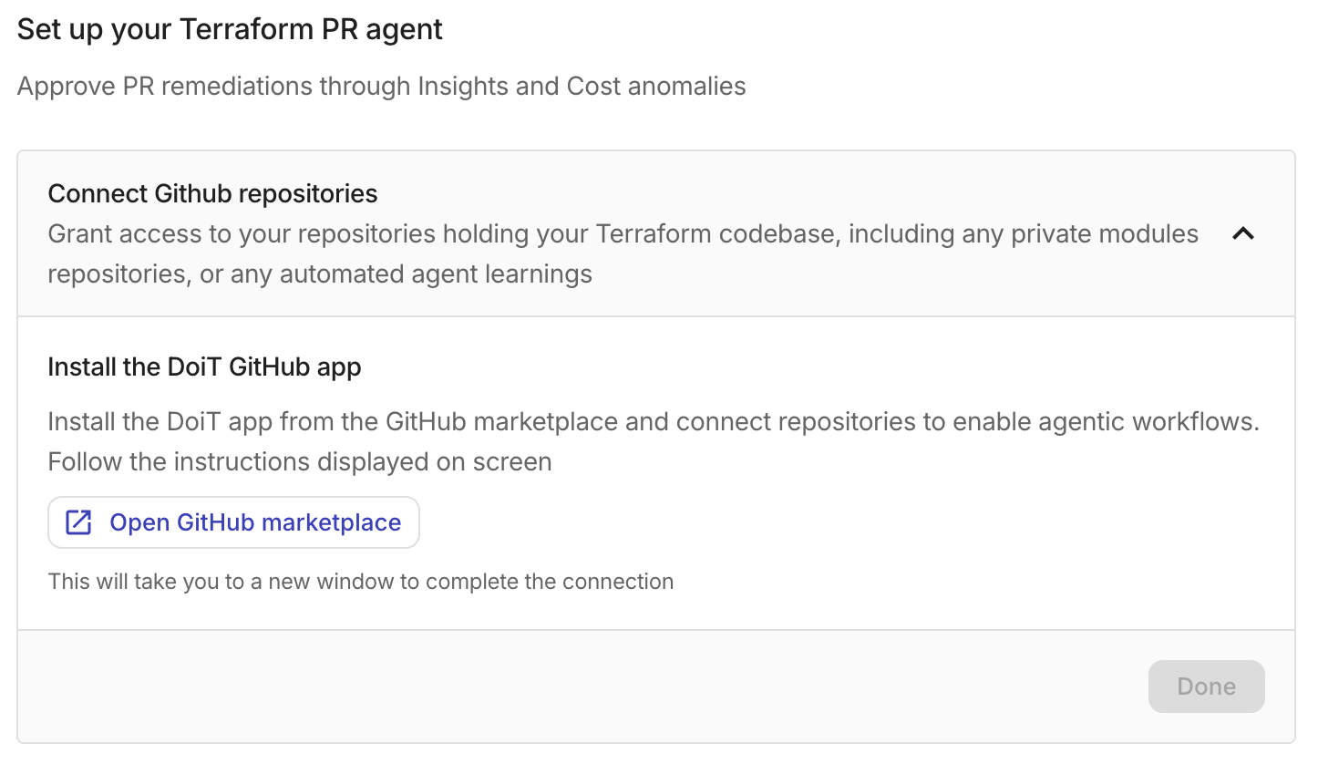Click the 'Grant access to your repositories' description
The width and height of the screenshot is (1318, 764).
623,253
